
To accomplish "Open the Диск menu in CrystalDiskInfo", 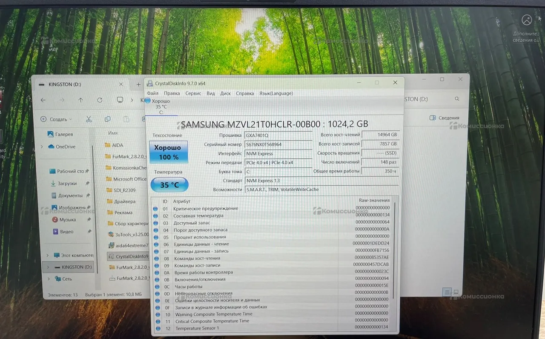I will [225, 93].
